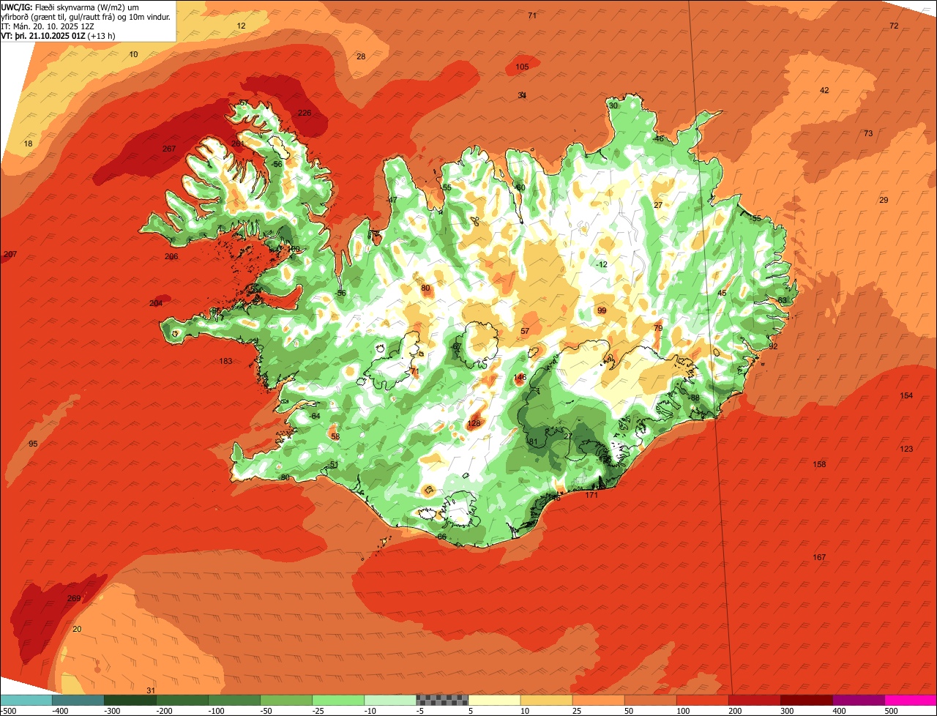This screenshot has height=716, width=937.
Task: Click the map value '66' near the south coast
Action: (x=441, y=537)
